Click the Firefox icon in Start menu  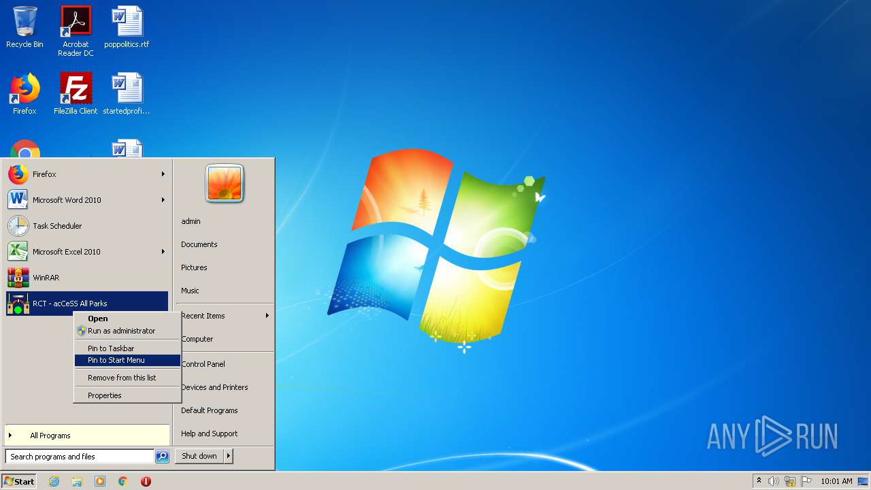18,174
